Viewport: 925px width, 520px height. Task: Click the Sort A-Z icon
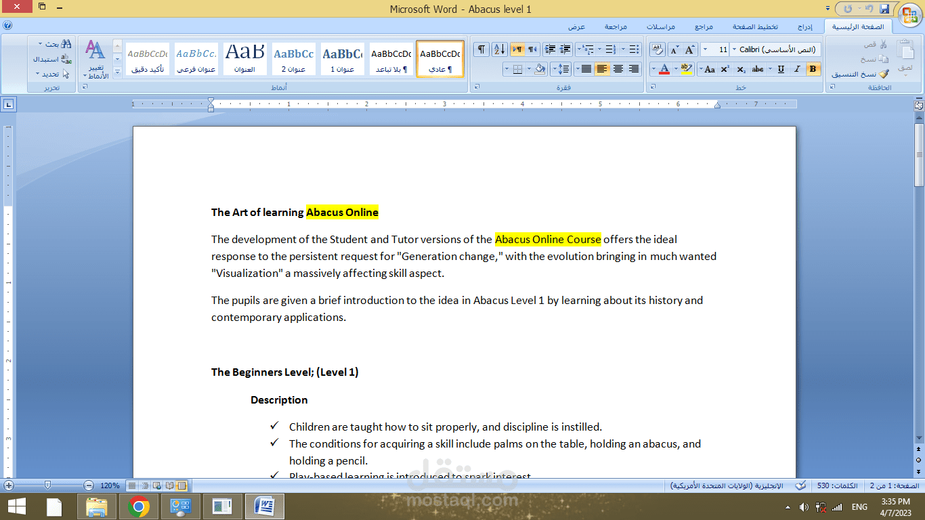coord(499,49)
